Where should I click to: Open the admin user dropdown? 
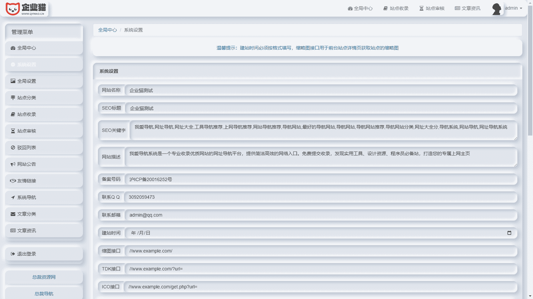coord(513,8)
